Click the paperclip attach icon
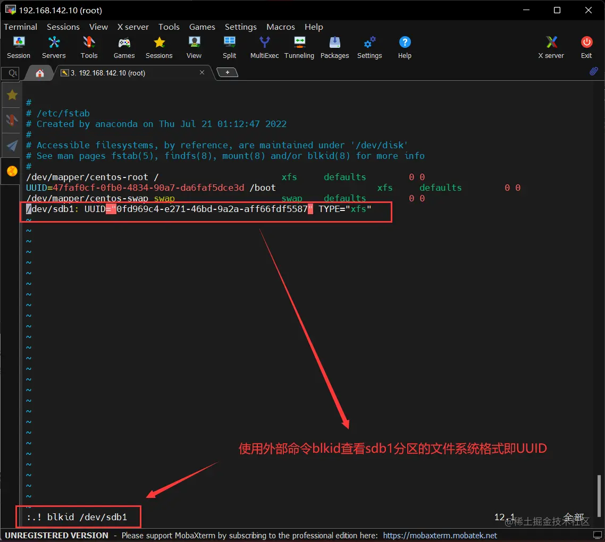Image resolution: width=605 pixels, height=542 pixels. [594, 71]
